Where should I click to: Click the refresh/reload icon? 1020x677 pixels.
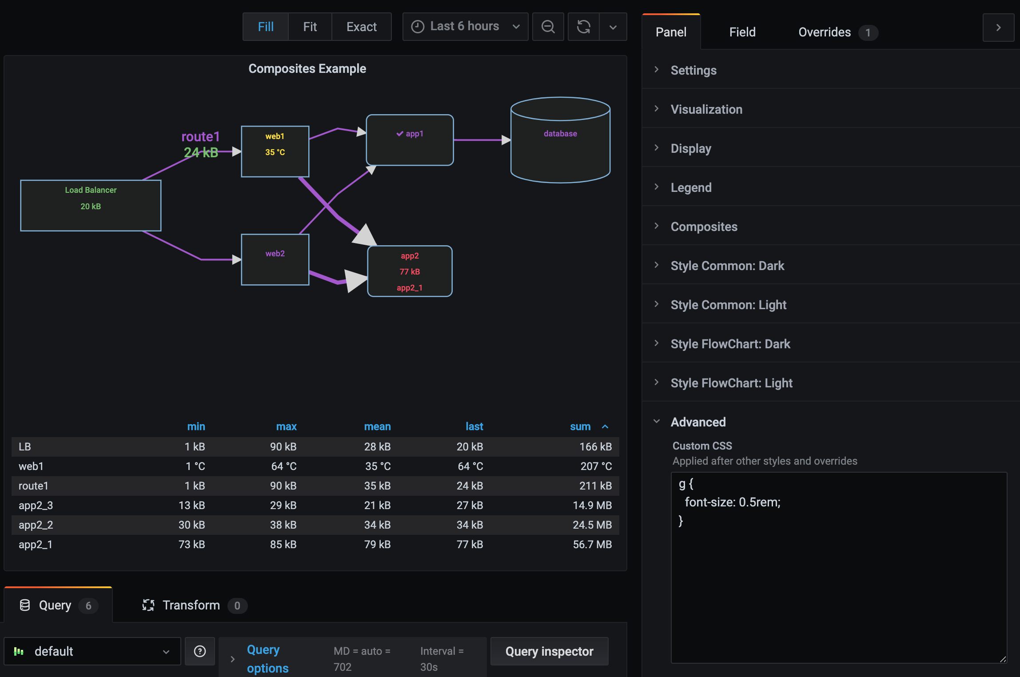pos(583,27)
